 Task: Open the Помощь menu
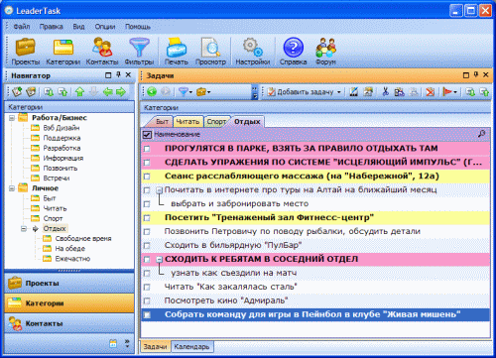point(138,27)
